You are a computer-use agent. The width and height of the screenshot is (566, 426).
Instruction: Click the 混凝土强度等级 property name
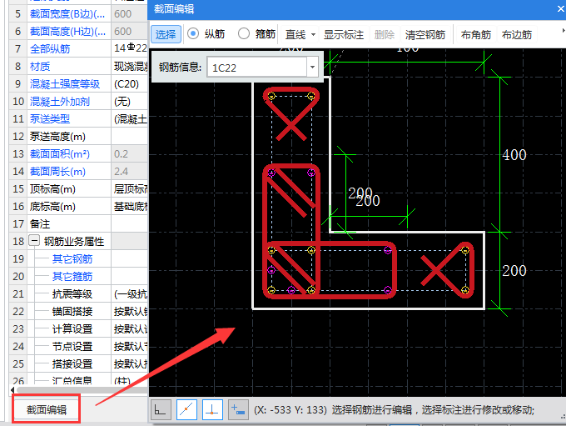coord(65,84)
